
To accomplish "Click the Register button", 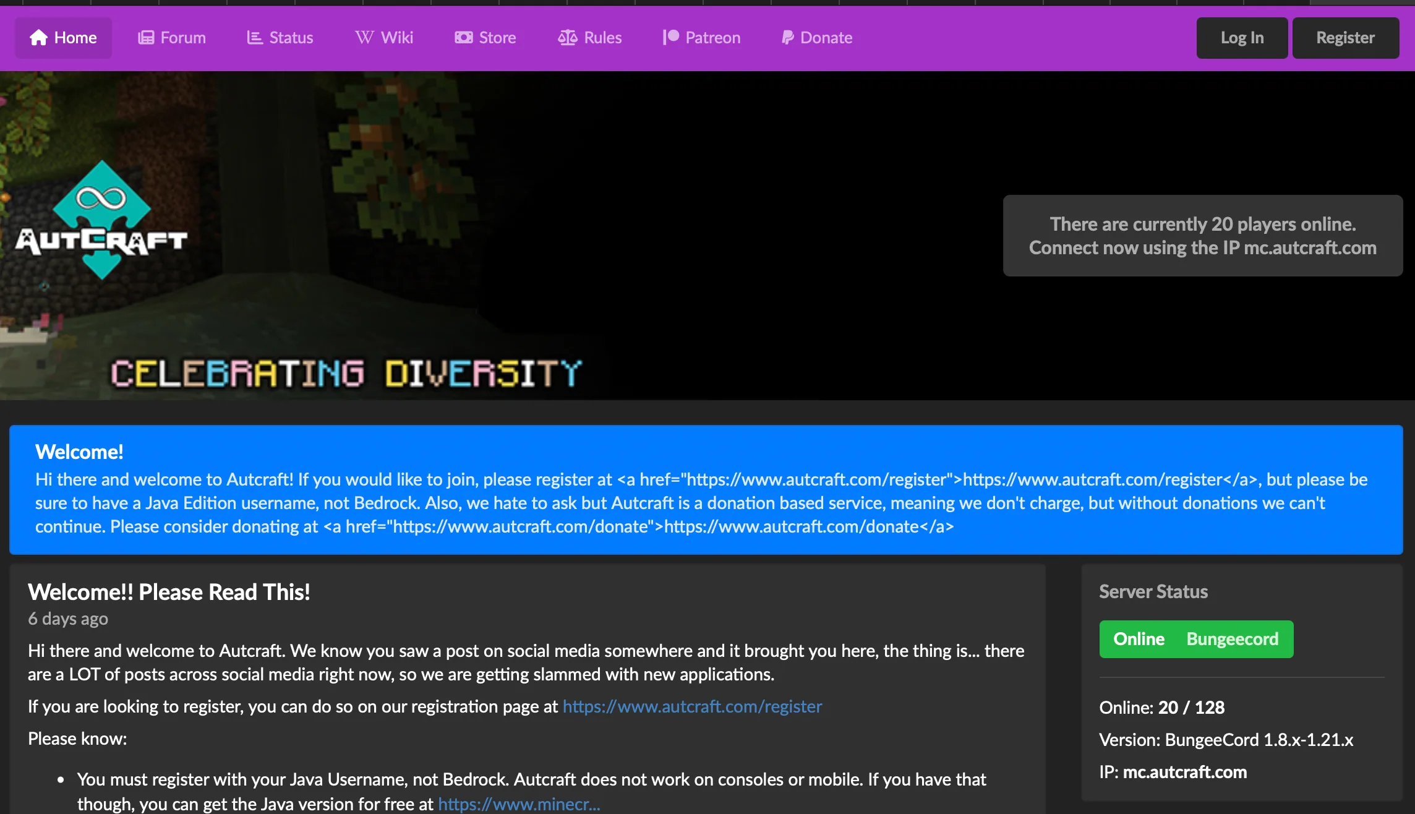I will (1346, 38).
